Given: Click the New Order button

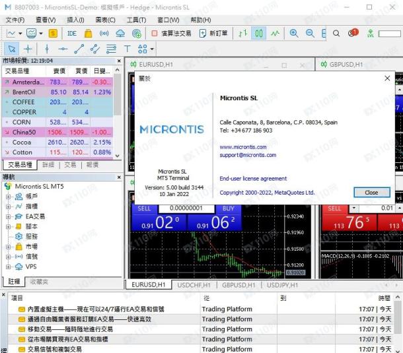Looking at the screenshot, I should (213, 34).
